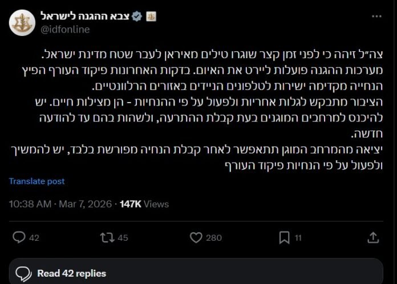Click the 45 repost count number
The width and height of the screenshot is (397, 284).
pyautogui.click(x=122, y=237)
